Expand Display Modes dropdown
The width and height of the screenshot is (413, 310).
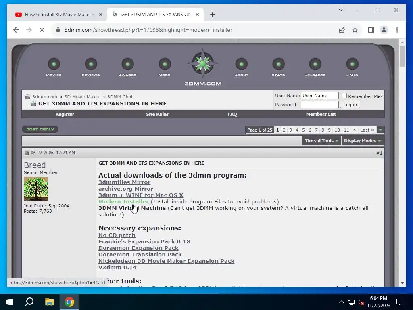(x=363, y=141)
